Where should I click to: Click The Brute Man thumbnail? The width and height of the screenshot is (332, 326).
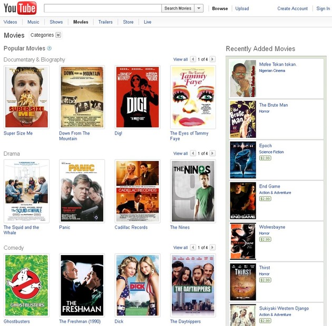243,119
